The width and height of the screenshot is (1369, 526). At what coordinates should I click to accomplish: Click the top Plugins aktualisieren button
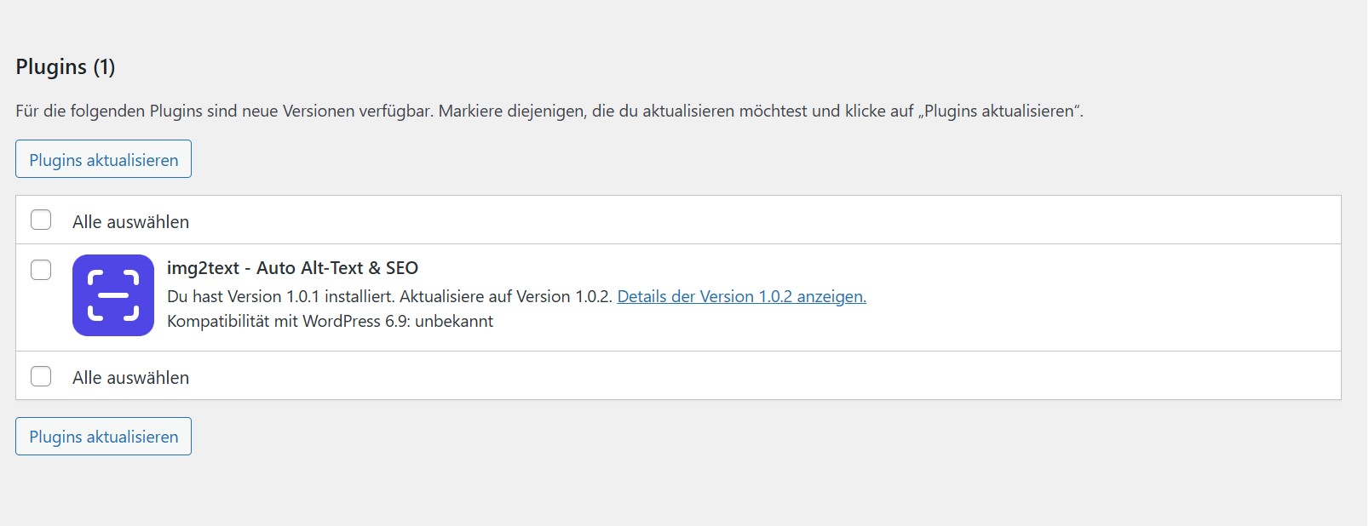point(102,158)
